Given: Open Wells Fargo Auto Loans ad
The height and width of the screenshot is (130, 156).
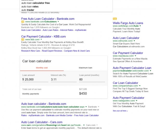Looking at the screenshot, I should [x=128, y=23].
